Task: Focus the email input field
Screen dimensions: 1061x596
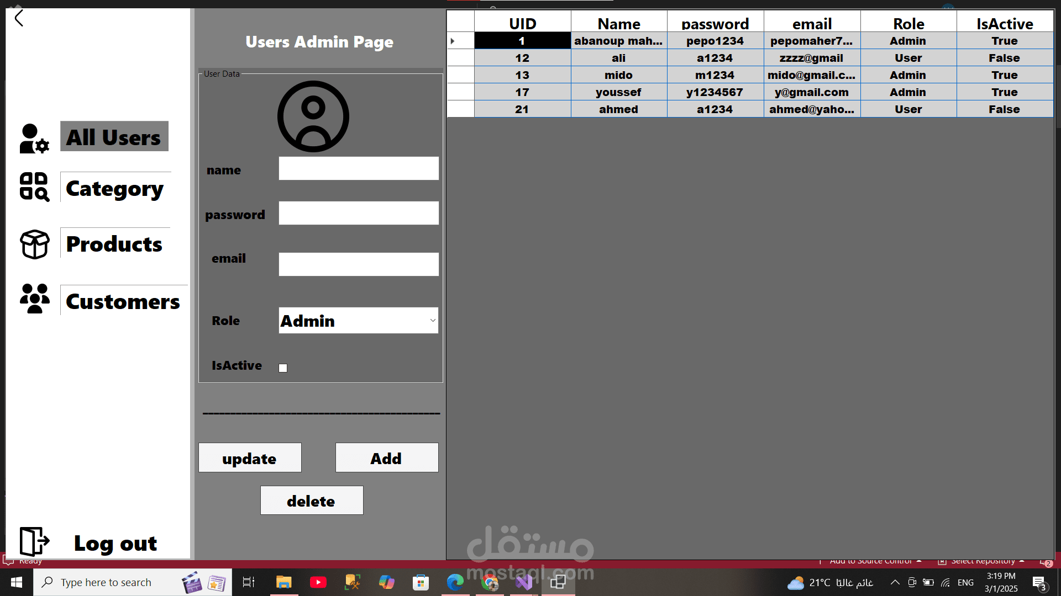Action: 359,264
